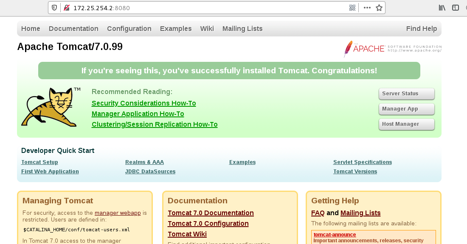The height and width of the screenshot is (244, 467).
Task: Open the Documentation nav item
Action: pyautogui.click(x=73, y=28)
